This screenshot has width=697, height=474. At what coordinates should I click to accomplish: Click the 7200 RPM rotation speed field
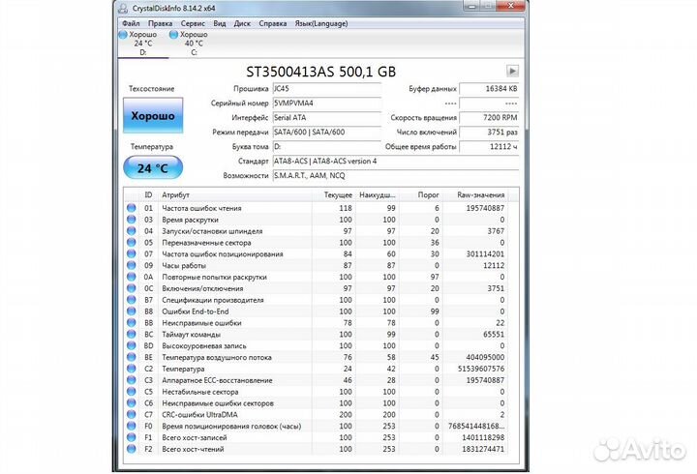coord(489,118)
